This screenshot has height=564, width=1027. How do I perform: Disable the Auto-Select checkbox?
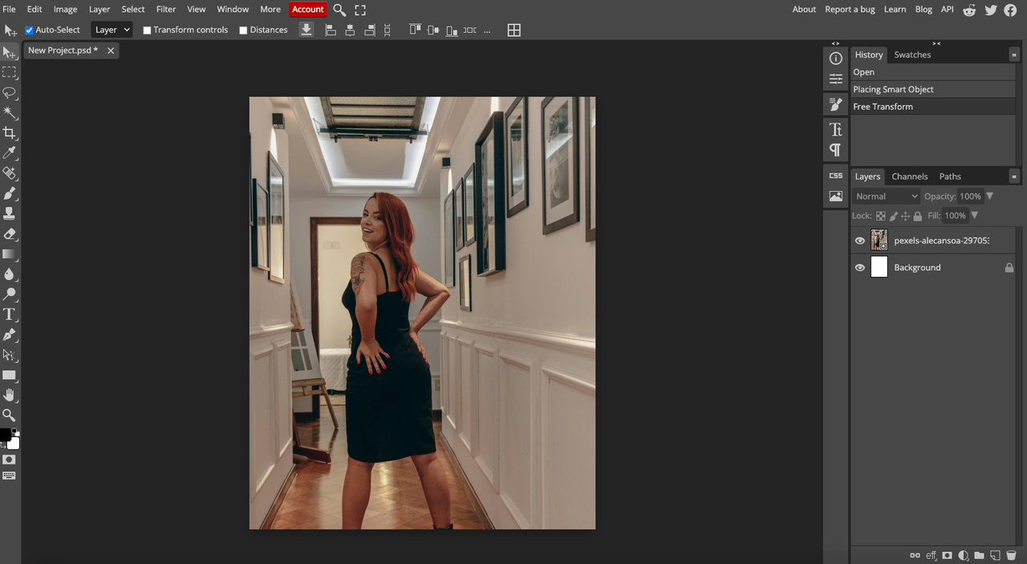pyautogui.click(x=30, y=30)
